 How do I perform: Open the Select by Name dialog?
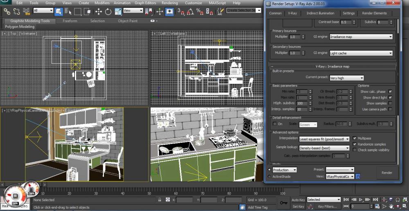click(68, 11)
